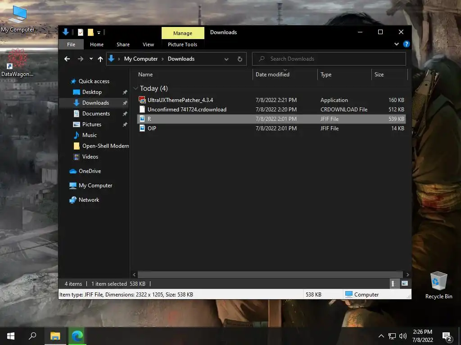This screenshot has width=461, height=345.
Task: Switch to the Home ribbon tab
Action: pyautogui.click(x=96, y=44)
